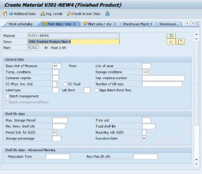Click the Haz. material number field
Viewport: 202px width, 174px height.
163,78
